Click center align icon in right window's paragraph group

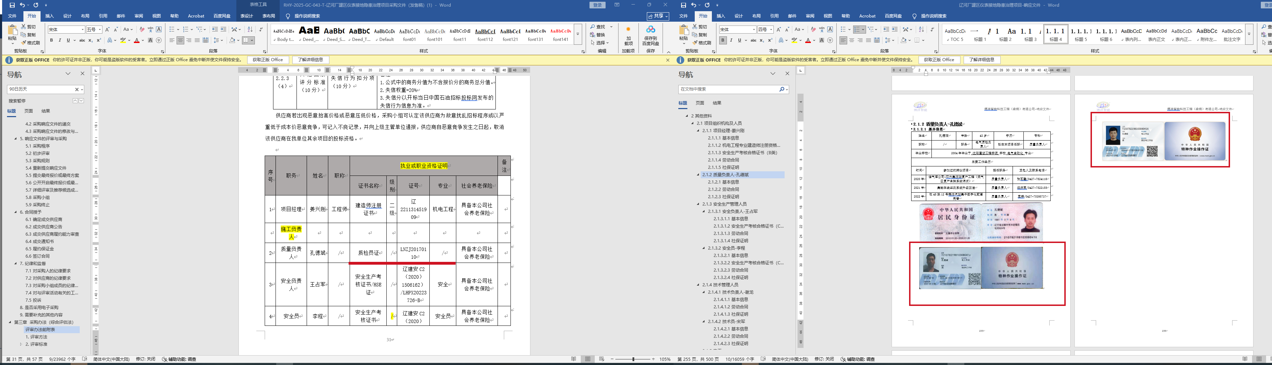(x=851, y=41)
